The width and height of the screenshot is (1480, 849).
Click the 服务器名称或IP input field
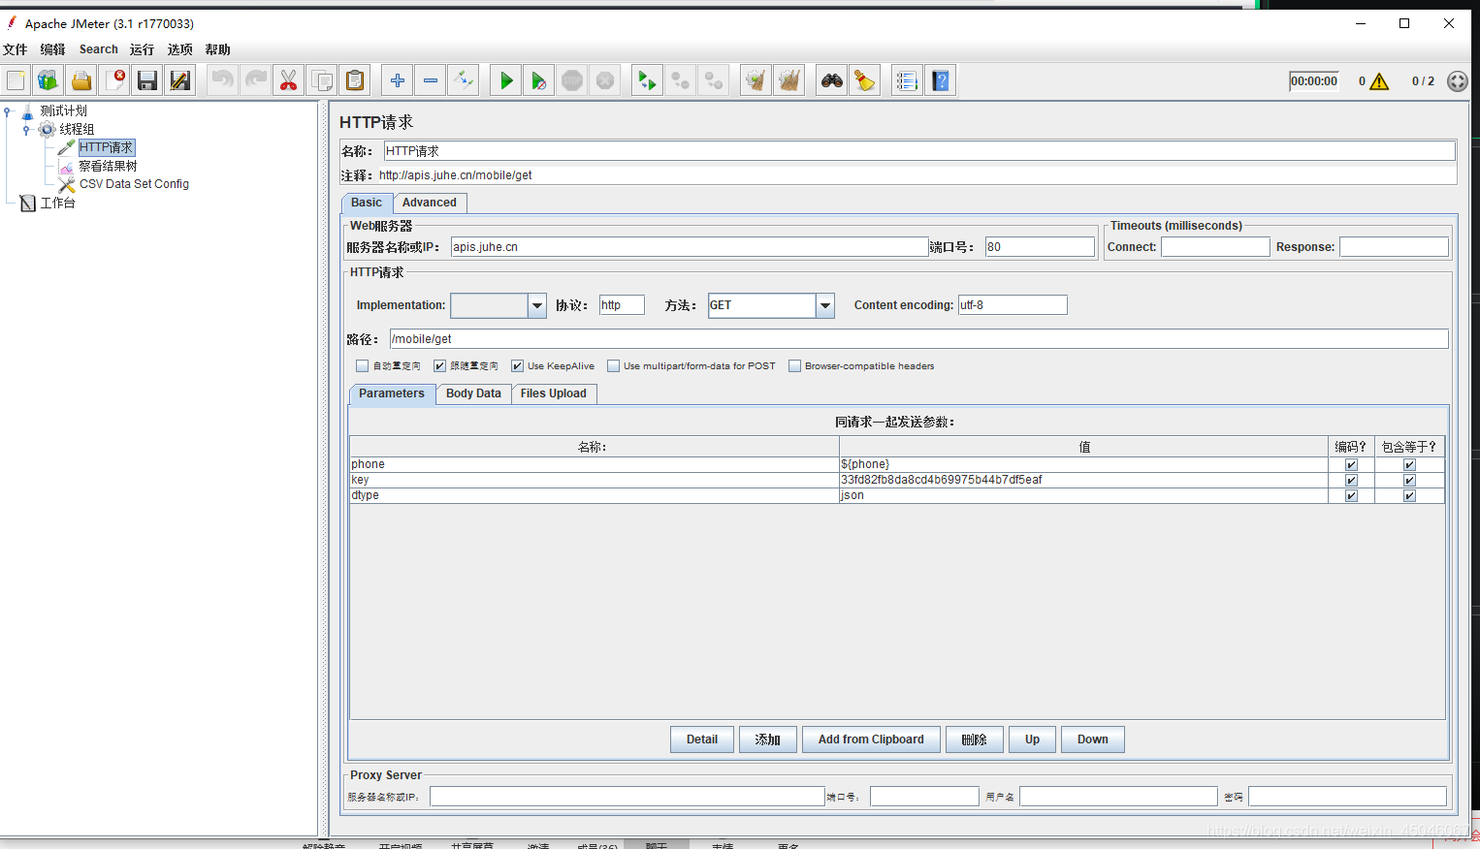[690, 247]
